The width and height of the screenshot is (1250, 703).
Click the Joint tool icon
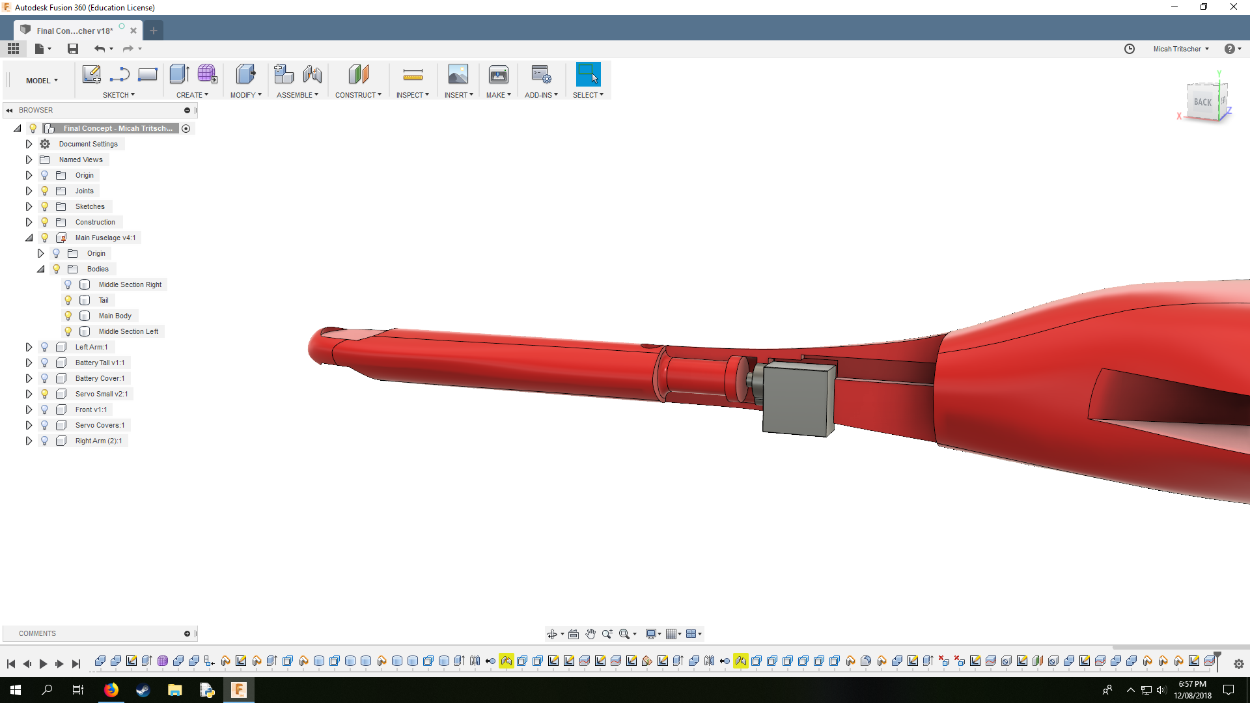click(x=312, y=74)
